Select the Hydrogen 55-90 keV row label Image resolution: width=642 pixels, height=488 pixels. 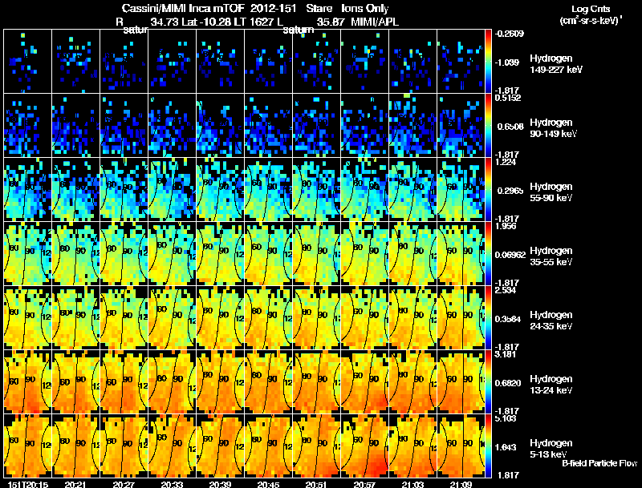tap(551, 192)
